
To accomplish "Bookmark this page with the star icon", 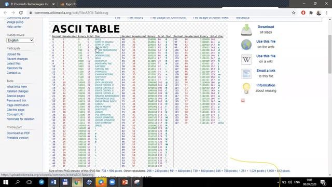I will point(294,12).
